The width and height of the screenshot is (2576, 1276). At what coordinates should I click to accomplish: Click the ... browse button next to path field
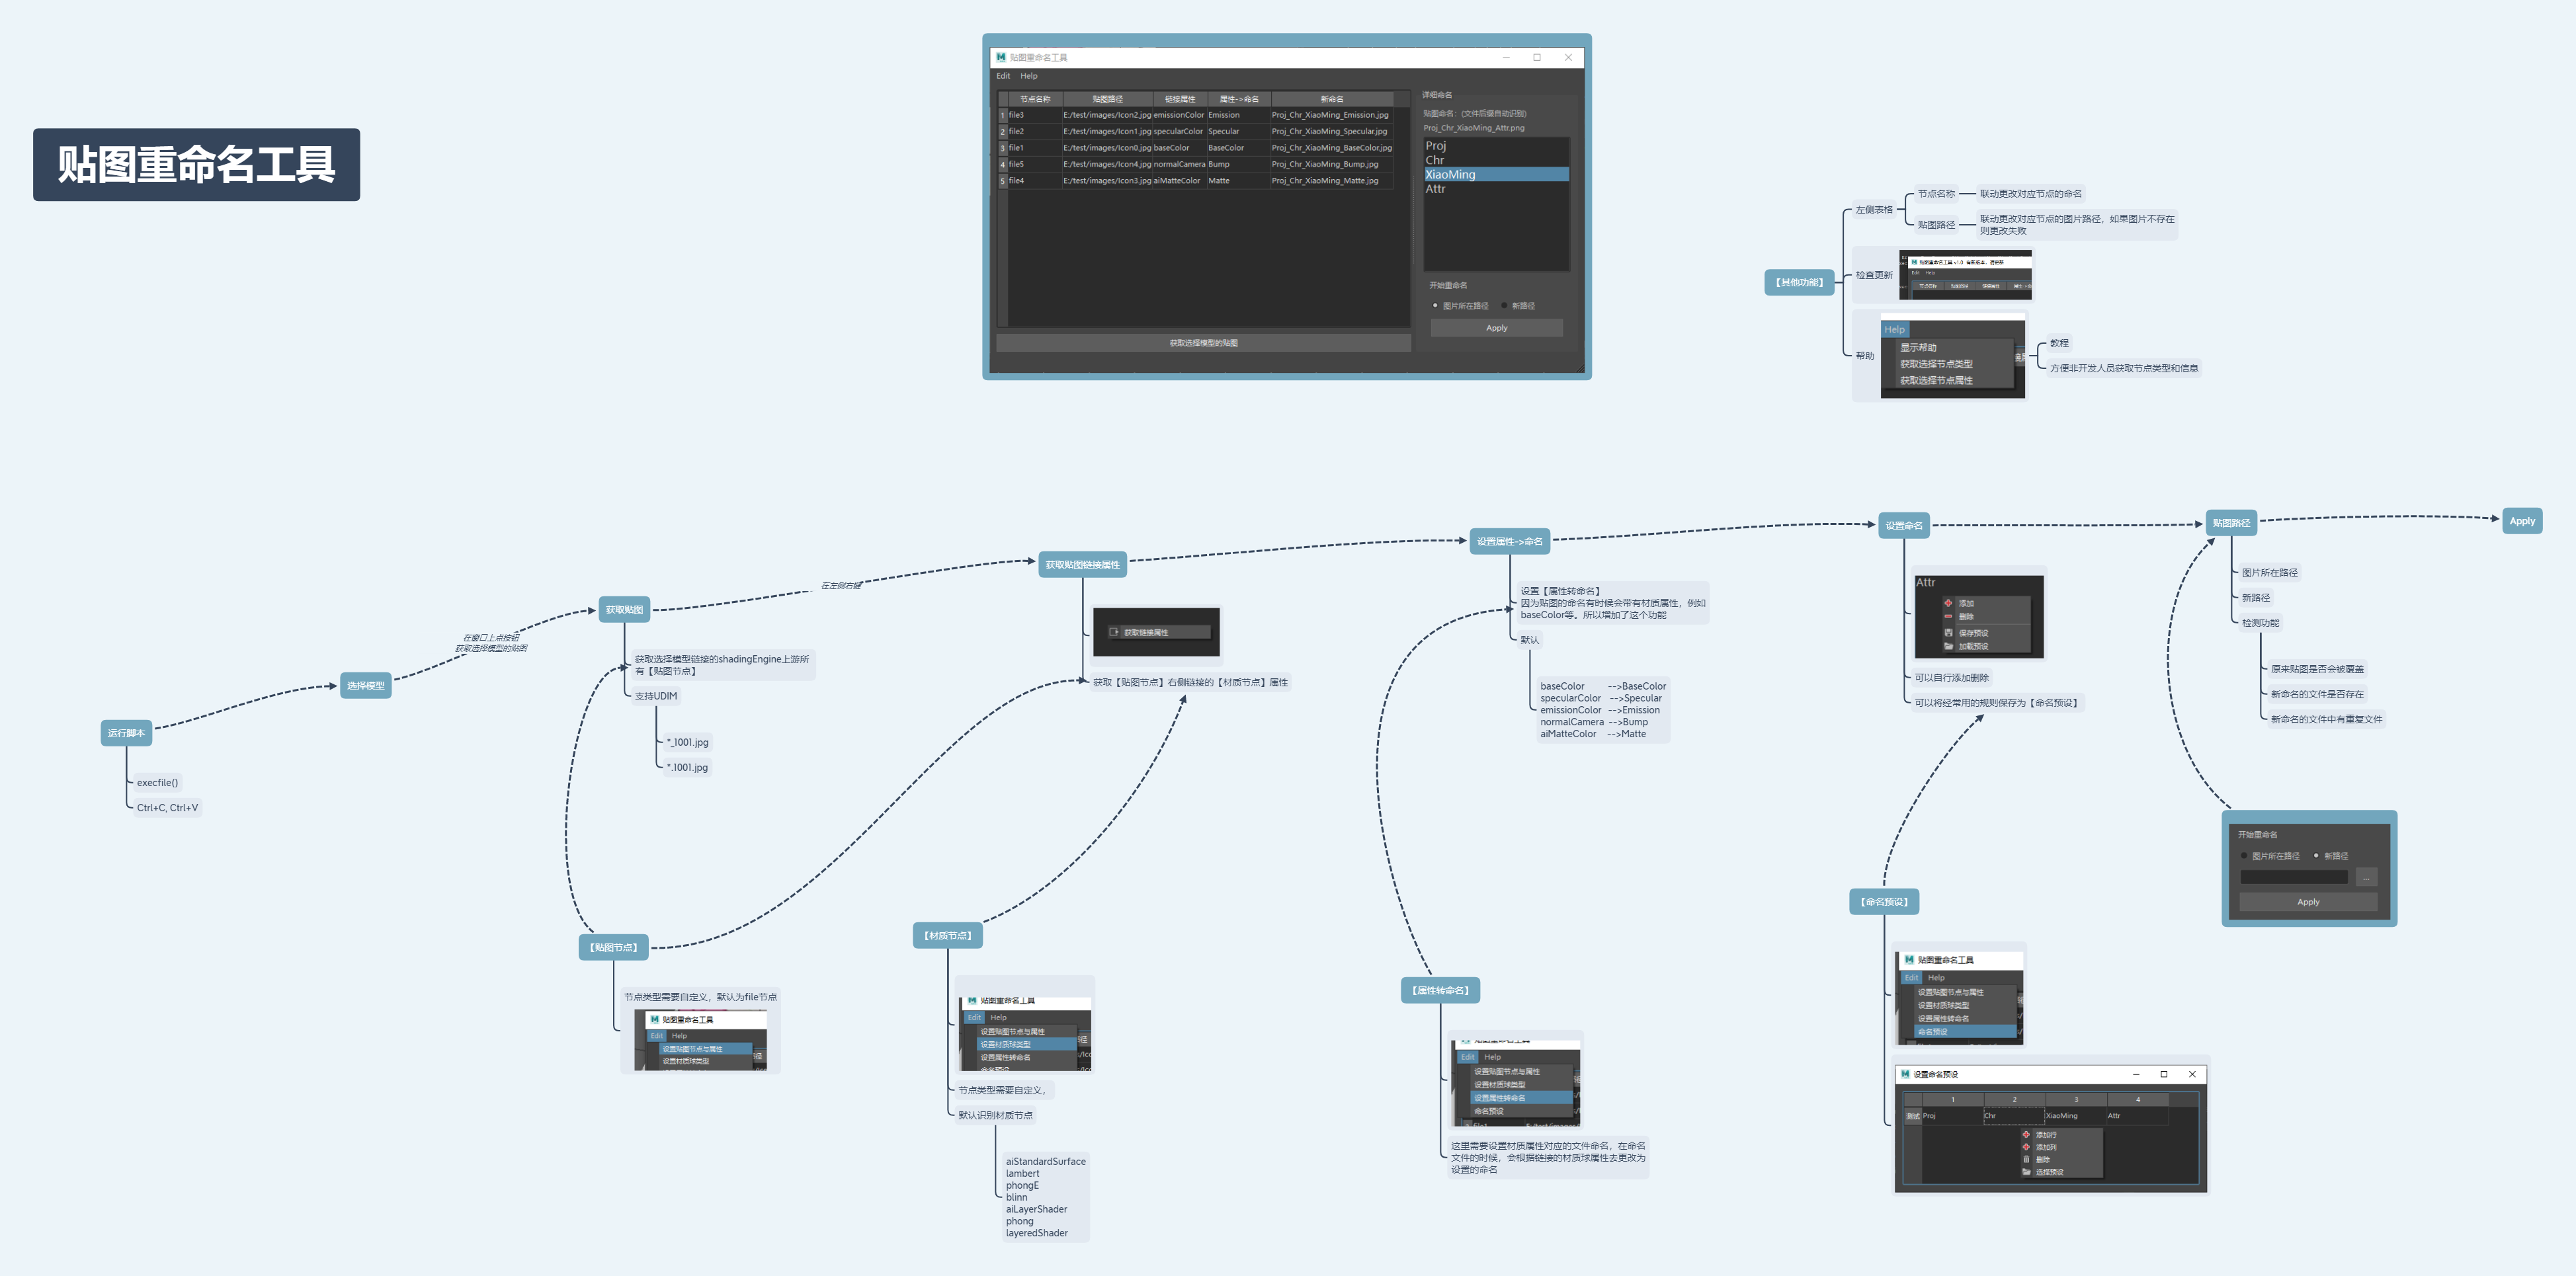(x=2366, y=877)
